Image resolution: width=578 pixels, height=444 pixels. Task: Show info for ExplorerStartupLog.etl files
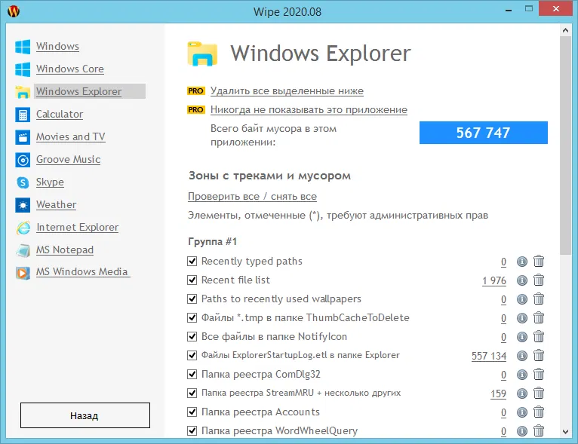[522, 356]
